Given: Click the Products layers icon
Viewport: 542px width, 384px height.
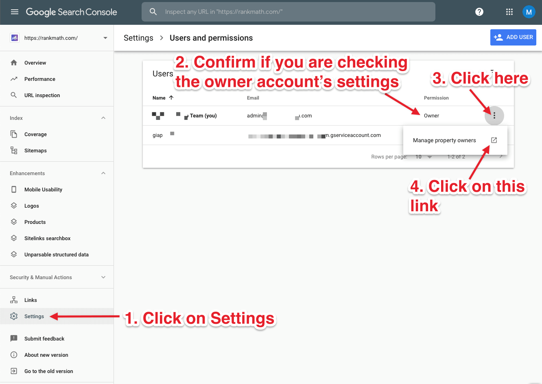Looking at the screenshot, I should (x=14, y=222).
